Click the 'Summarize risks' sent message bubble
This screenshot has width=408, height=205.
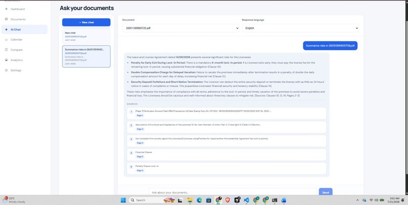point(330,45)
